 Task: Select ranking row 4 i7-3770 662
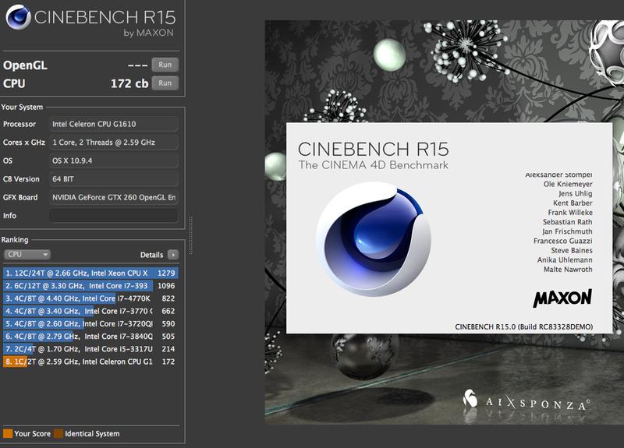coord(90,311)
